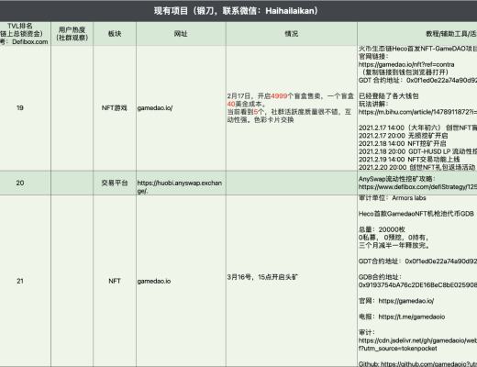Click the 三个月减半一年释放完 text
The image size is (477, 367).
(x=394, y=245)
